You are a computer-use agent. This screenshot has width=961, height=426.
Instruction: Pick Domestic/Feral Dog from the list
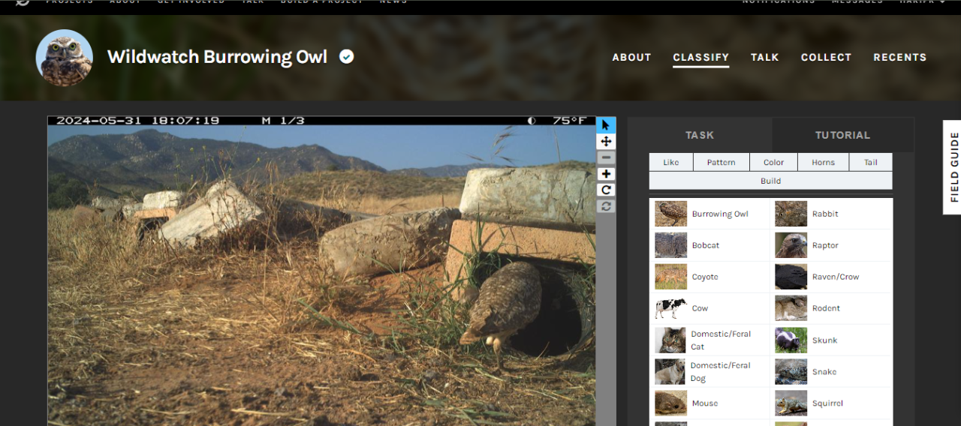710,371
